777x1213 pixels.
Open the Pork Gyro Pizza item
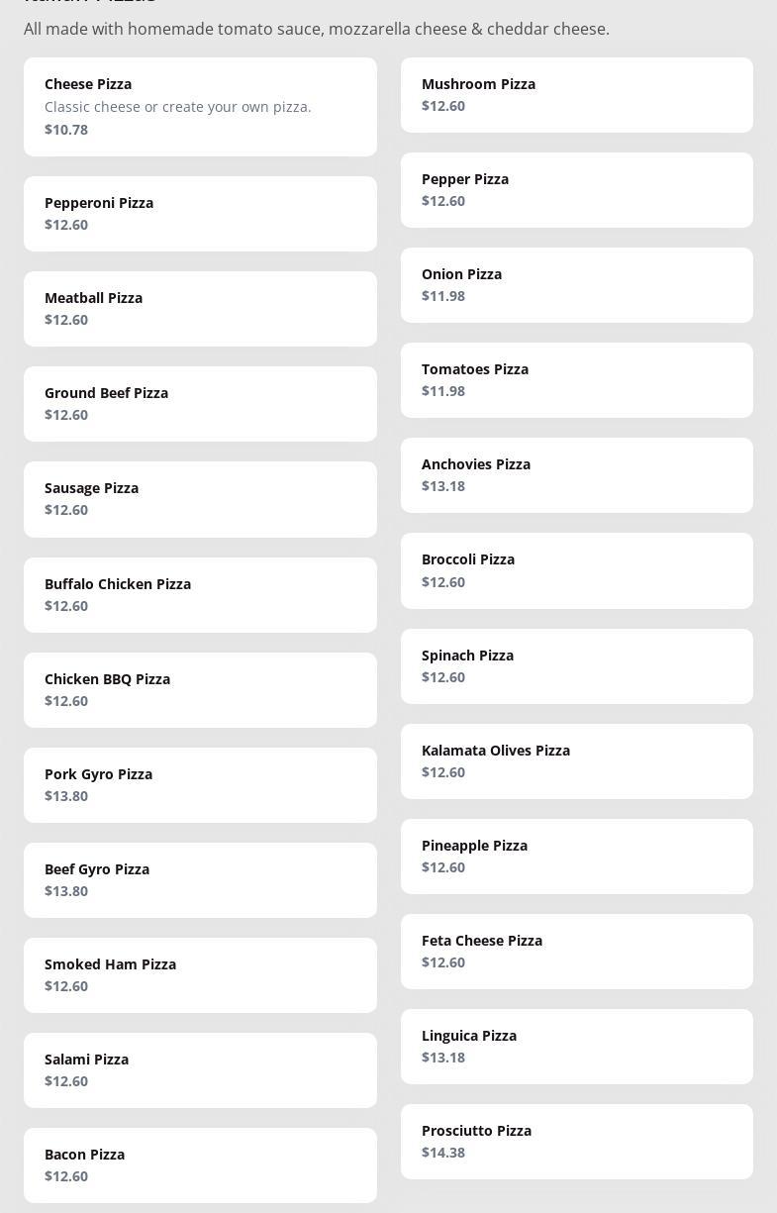[200, 785]
